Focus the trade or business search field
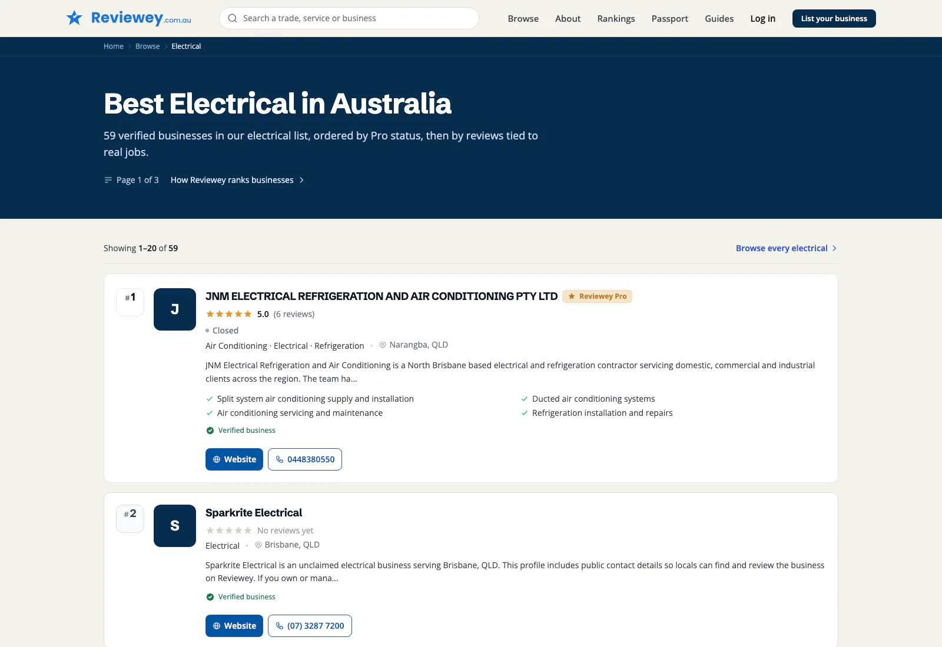The width and height of the screenshot is (942, 647). (x=349, y=18)
